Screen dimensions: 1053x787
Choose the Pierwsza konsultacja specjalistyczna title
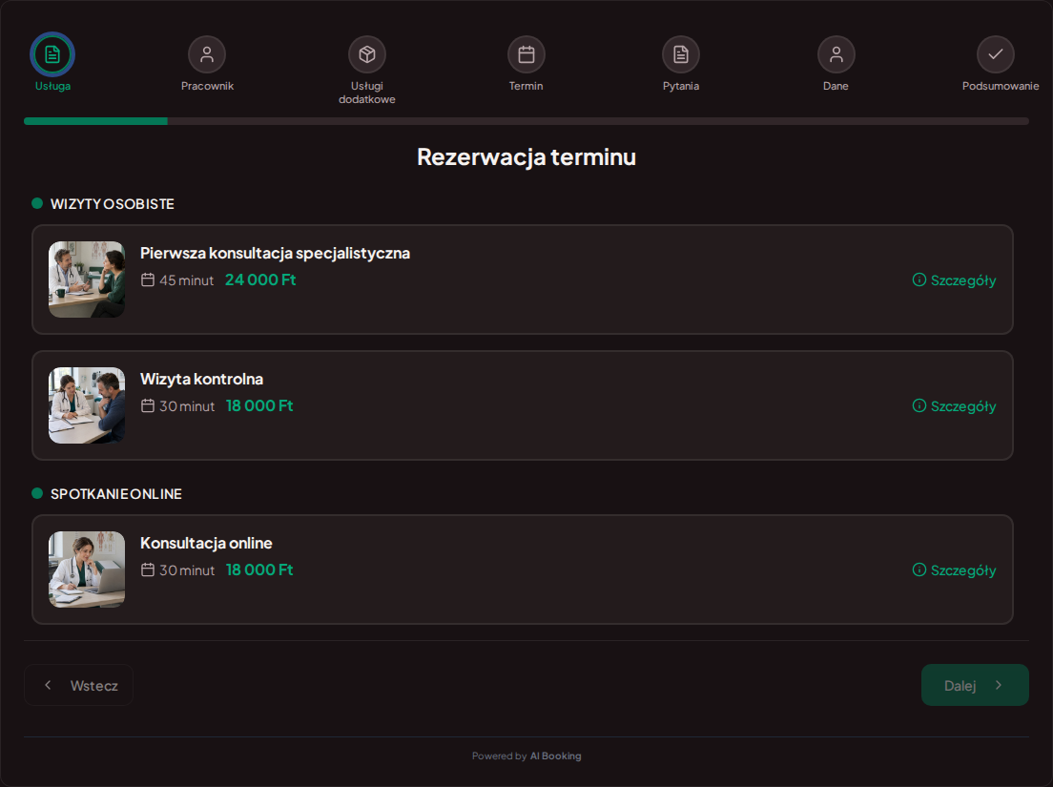[275, 253]
